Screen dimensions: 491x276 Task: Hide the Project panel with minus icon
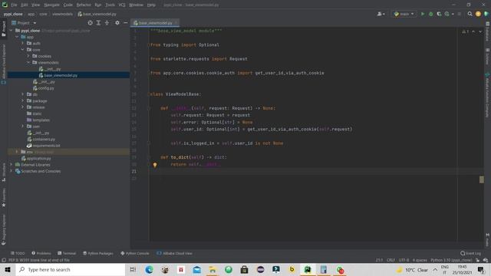tap(126, 23)
